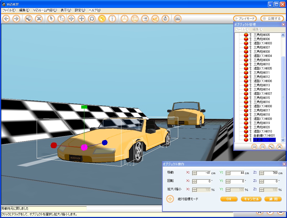
Task: Select the arrow pointer selection tool
Action: point(51,19)
